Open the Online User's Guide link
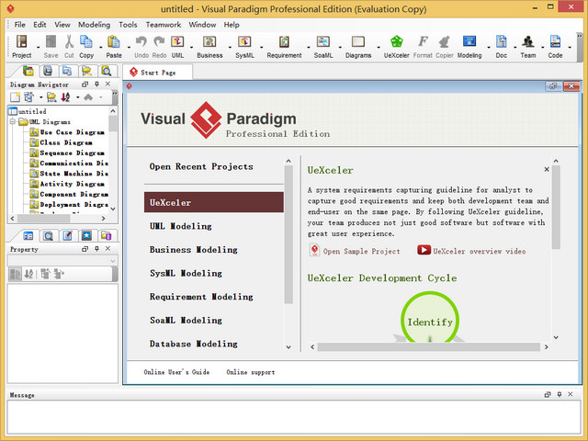Image resolution: width=588 pixels, height=441 pixels. (176, 372)
